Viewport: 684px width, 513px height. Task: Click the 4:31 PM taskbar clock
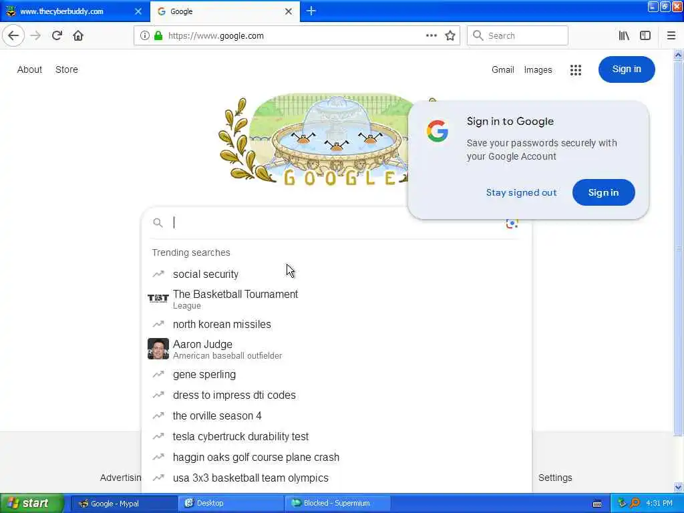coord(659,503)
